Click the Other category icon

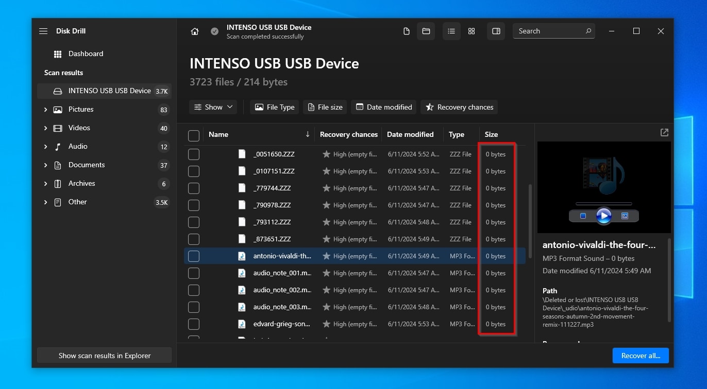pyautogui.click(x=58, y=202)
